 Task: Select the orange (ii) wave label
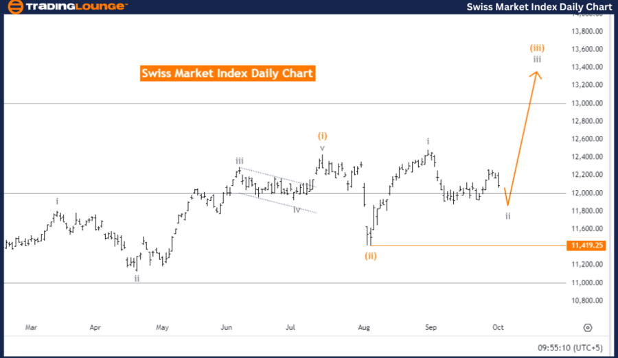tap(371, 256)
